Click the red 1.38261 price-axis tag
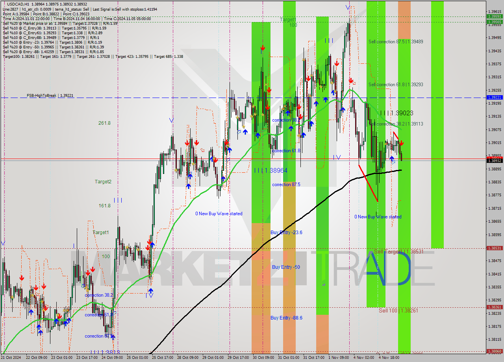The height and width of the screenshot is (362, 504). pos(495,307)
